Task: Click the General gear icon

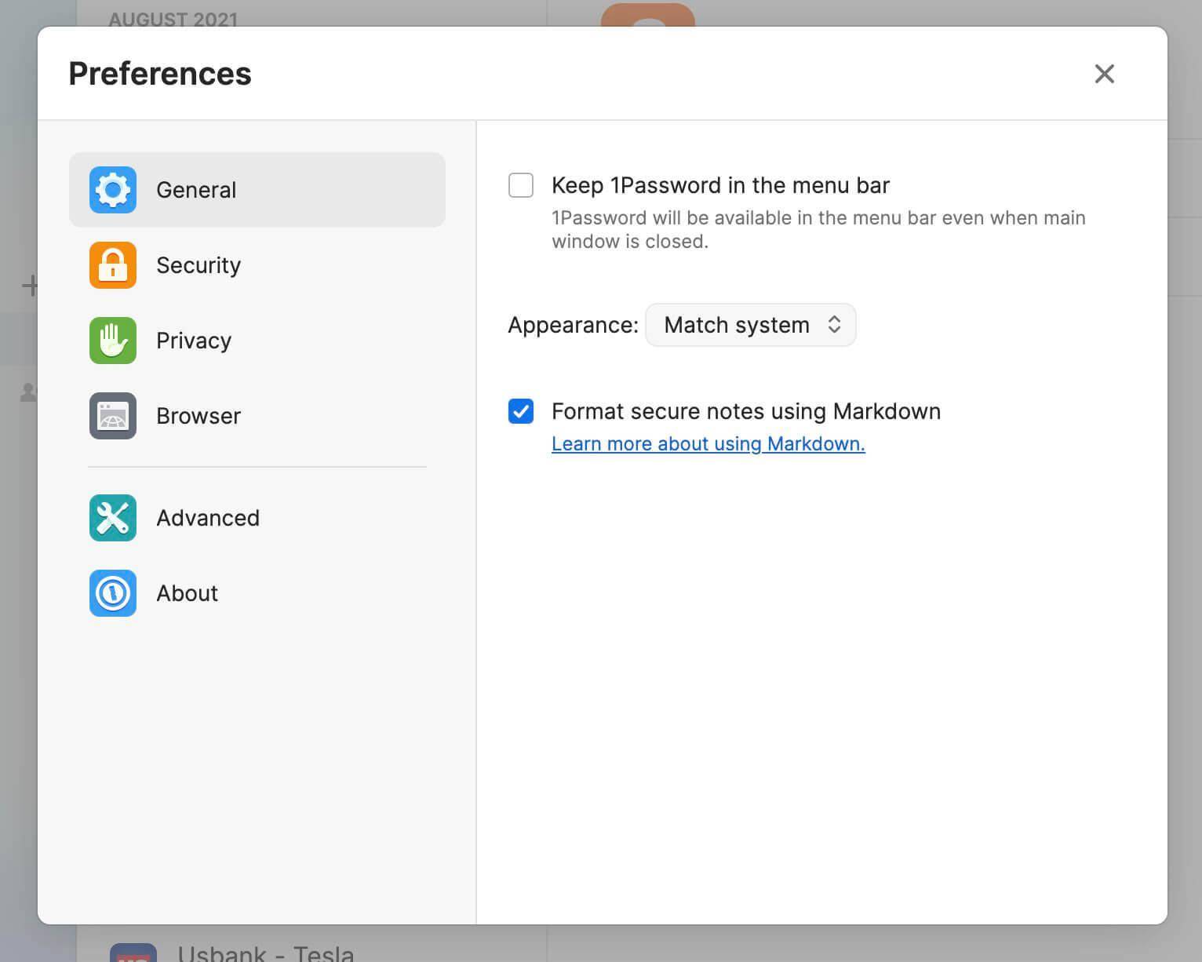Action: pyautogui.click(x=113, y=190)
